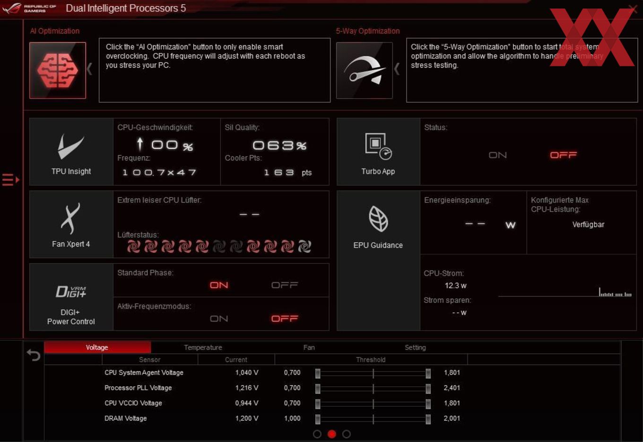Grab upper threshold handle for Processor PLL Voltage
This screenshot has width=643, height=442.
[x=428, y=389]
